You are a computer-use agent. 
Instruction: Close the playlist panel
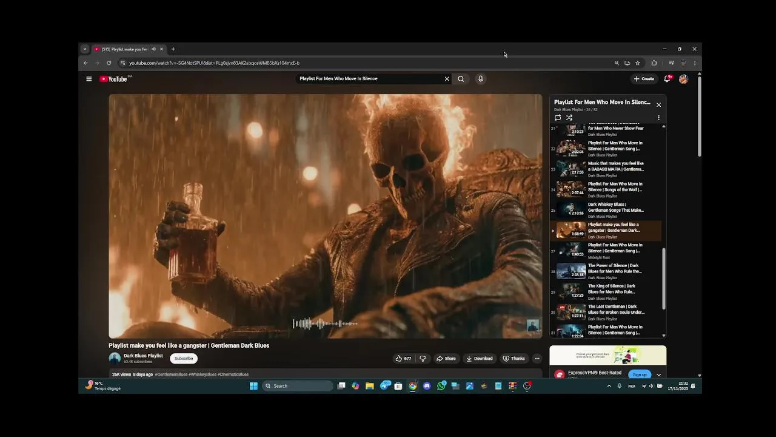(658, 105)
